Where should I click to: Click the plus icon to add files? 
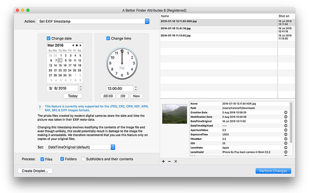click(163, 161)
